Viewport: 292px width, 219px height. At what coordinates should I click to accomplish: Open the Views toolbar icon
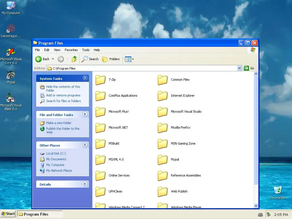click(128, 59)
